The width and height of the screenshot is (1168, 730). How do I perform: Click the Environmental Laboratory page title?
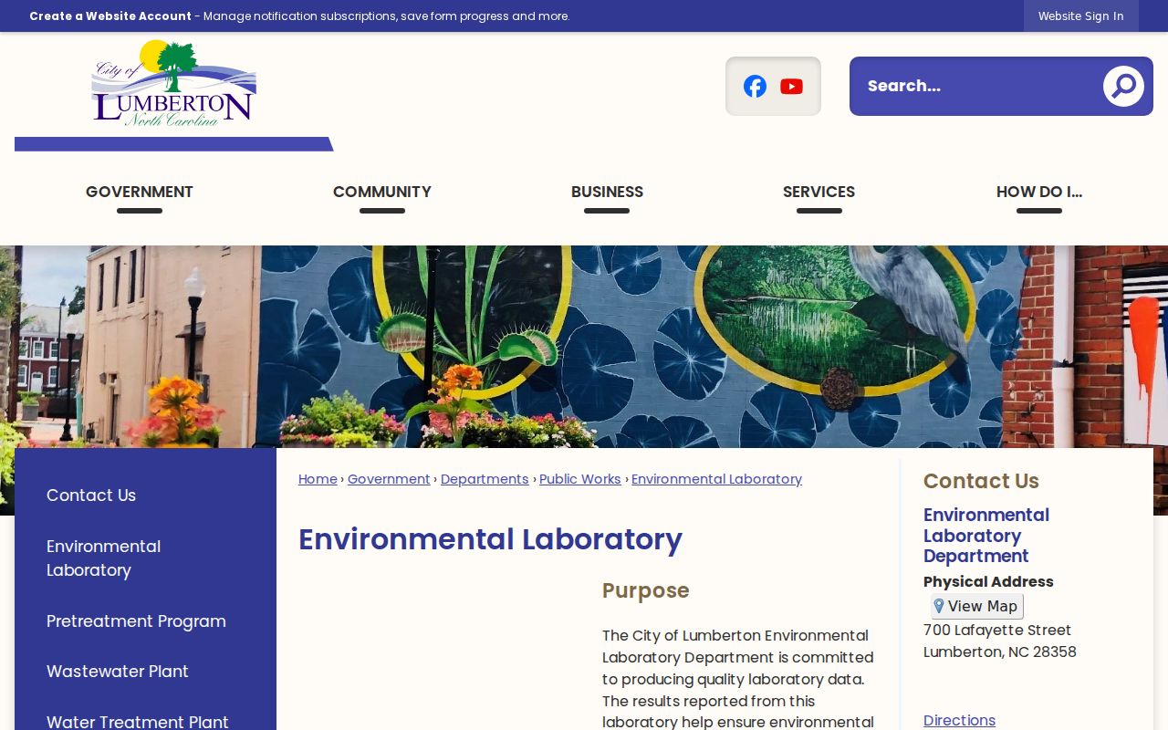point(490,539)
